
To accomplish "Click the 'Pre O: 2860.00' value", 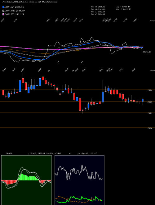I will click(98, 7).
